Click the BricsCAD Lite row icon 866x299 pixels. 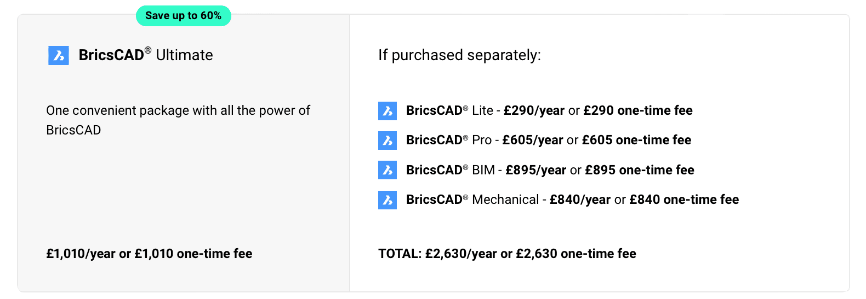tap(388, 111)
